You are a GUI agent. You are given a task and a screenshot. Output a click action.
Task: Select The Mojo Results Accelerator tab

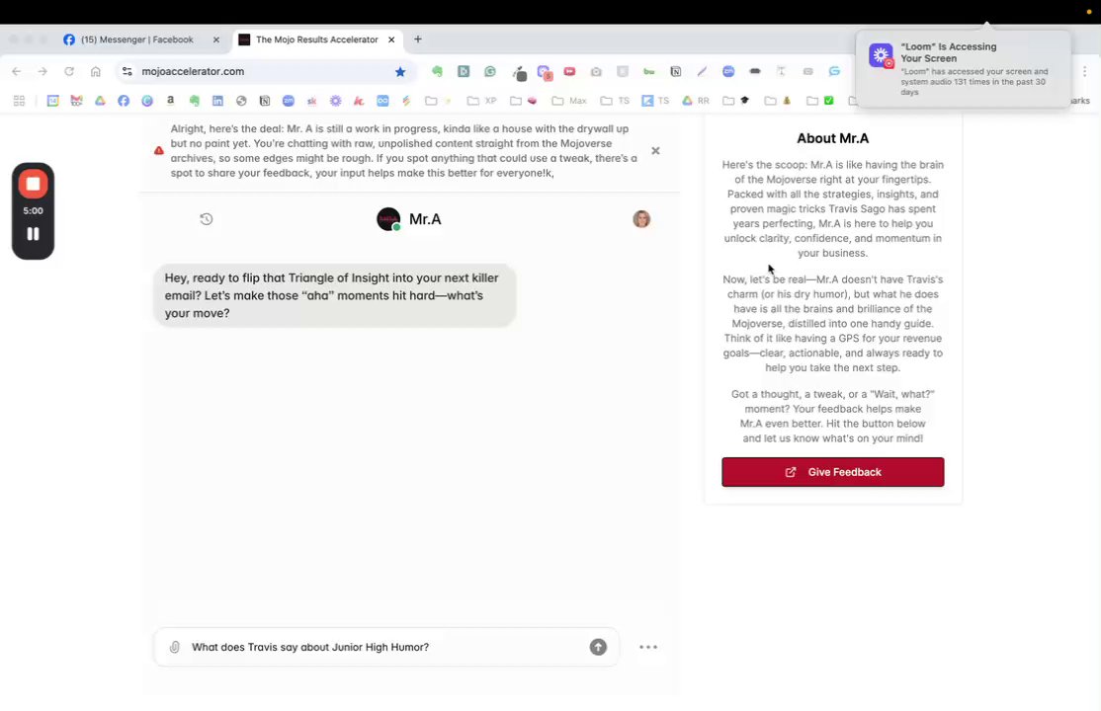(317, 40)
